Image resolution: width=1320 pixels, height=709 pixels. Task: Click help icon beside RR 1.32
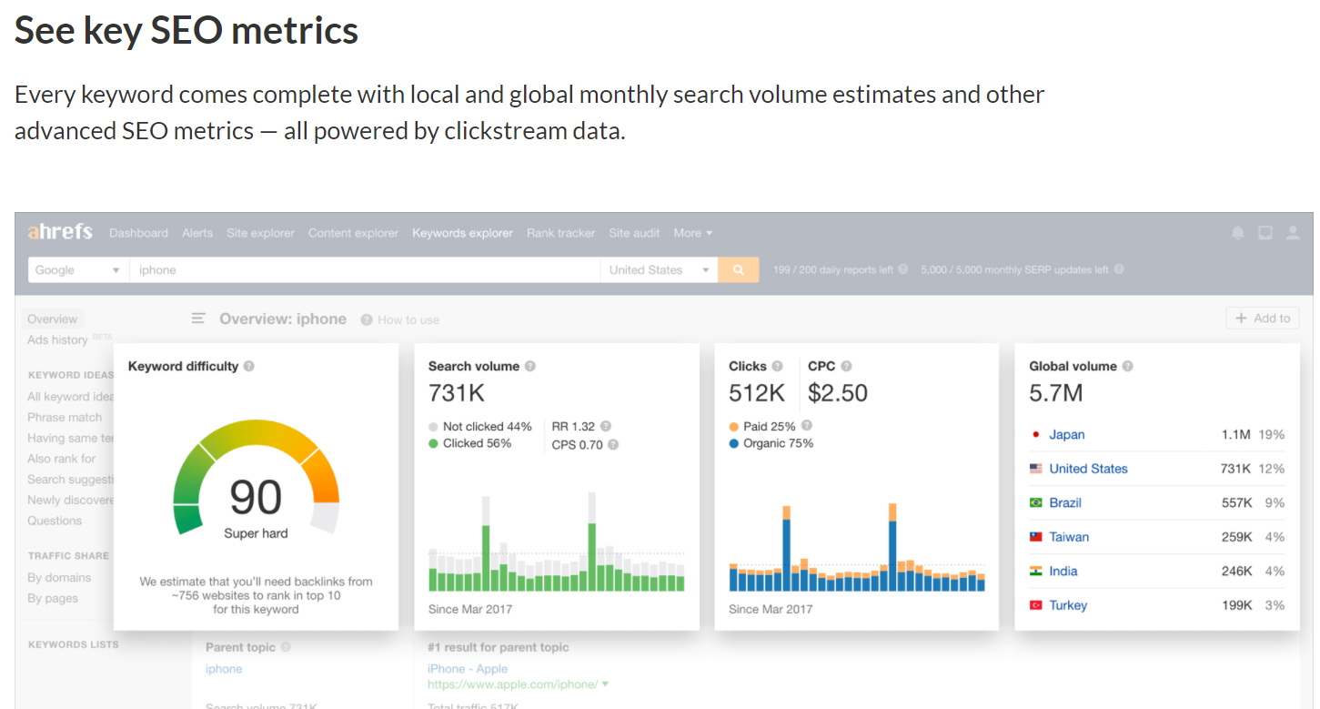coord(606,426)
